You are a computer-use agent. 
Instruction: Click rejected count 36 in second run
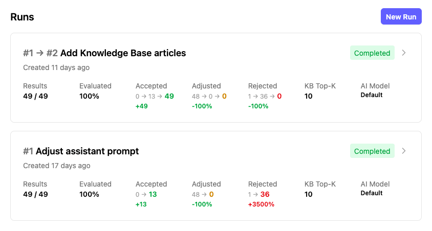[x=265, y=194]
